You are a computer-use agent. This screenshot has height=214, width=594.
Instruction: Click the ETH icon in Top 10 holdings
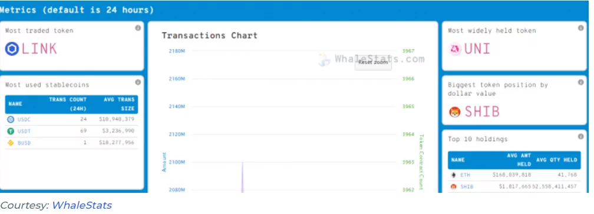(454, 175)
